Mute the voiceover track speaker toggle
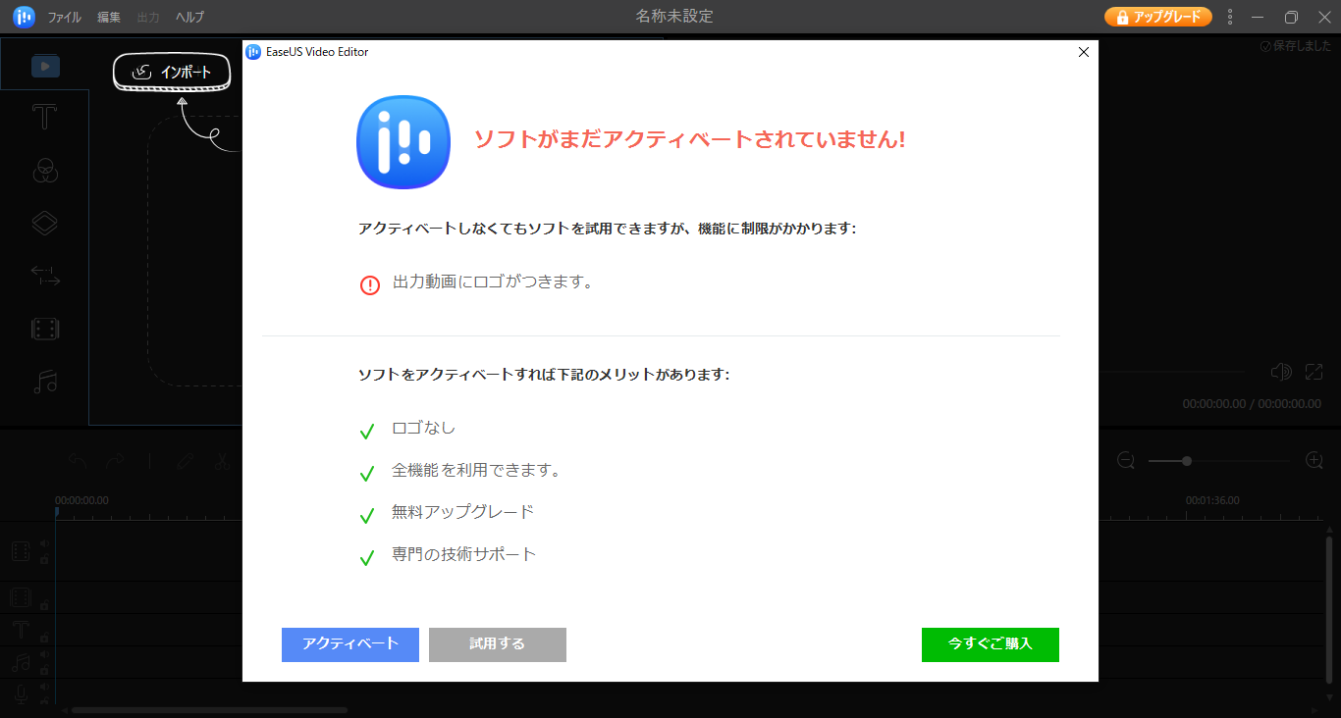 [x=43, y=688]
